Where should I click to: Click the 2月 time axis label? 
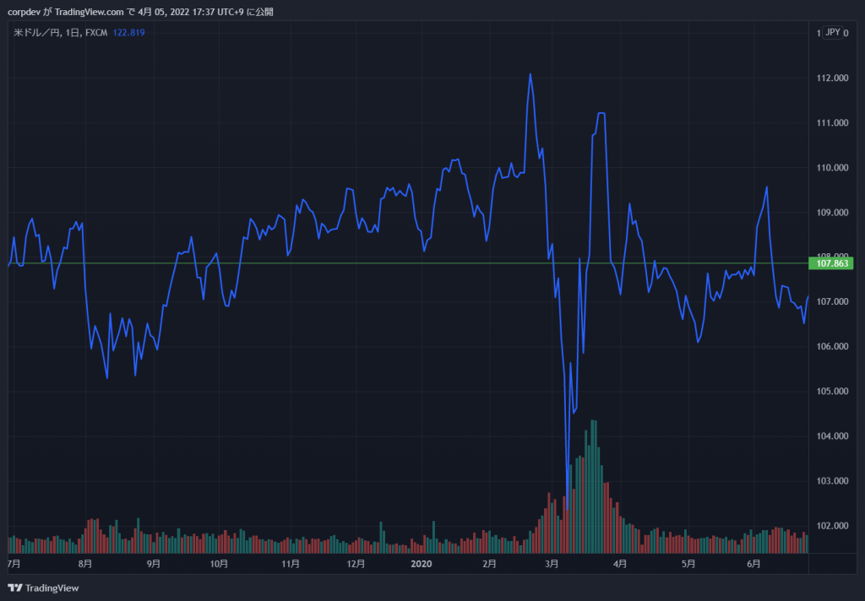[489, 564]
